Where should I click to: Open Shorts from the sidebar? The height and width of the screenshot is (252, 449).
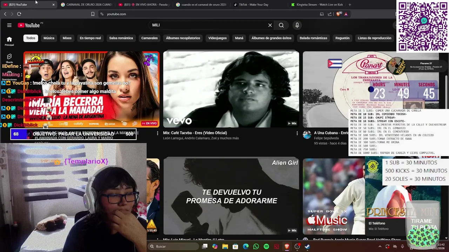[x=9, y=58]
